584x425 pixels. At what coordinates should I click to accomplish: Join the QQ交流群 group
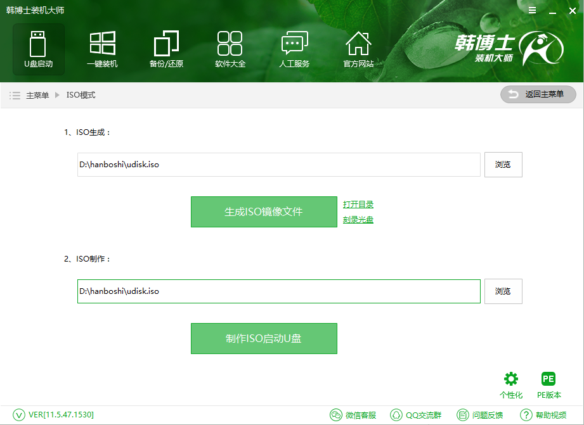pos(416,415)
